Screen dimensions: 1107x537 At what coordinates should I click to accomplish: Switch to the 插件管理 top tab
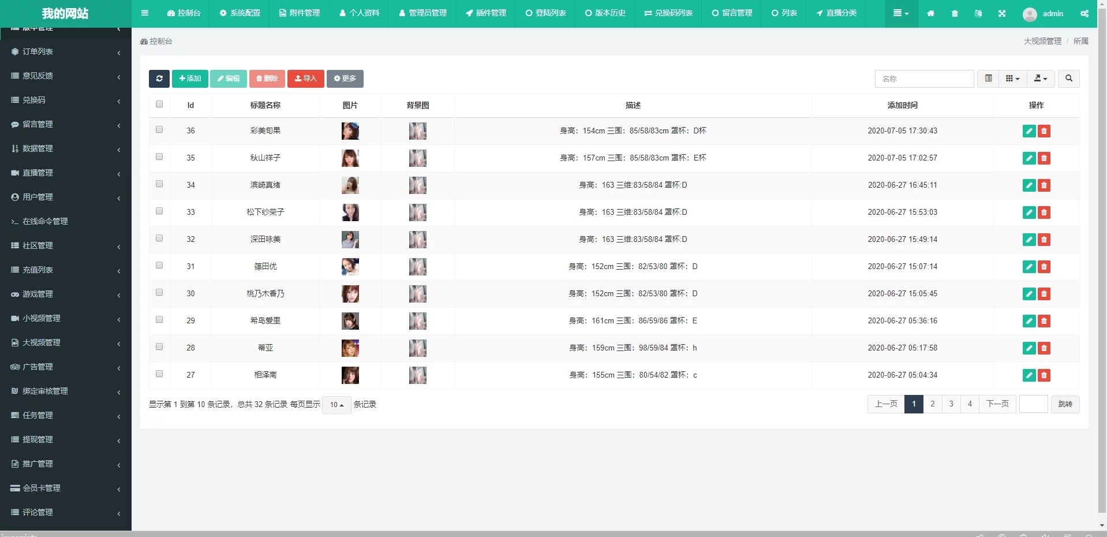(485, 13)
